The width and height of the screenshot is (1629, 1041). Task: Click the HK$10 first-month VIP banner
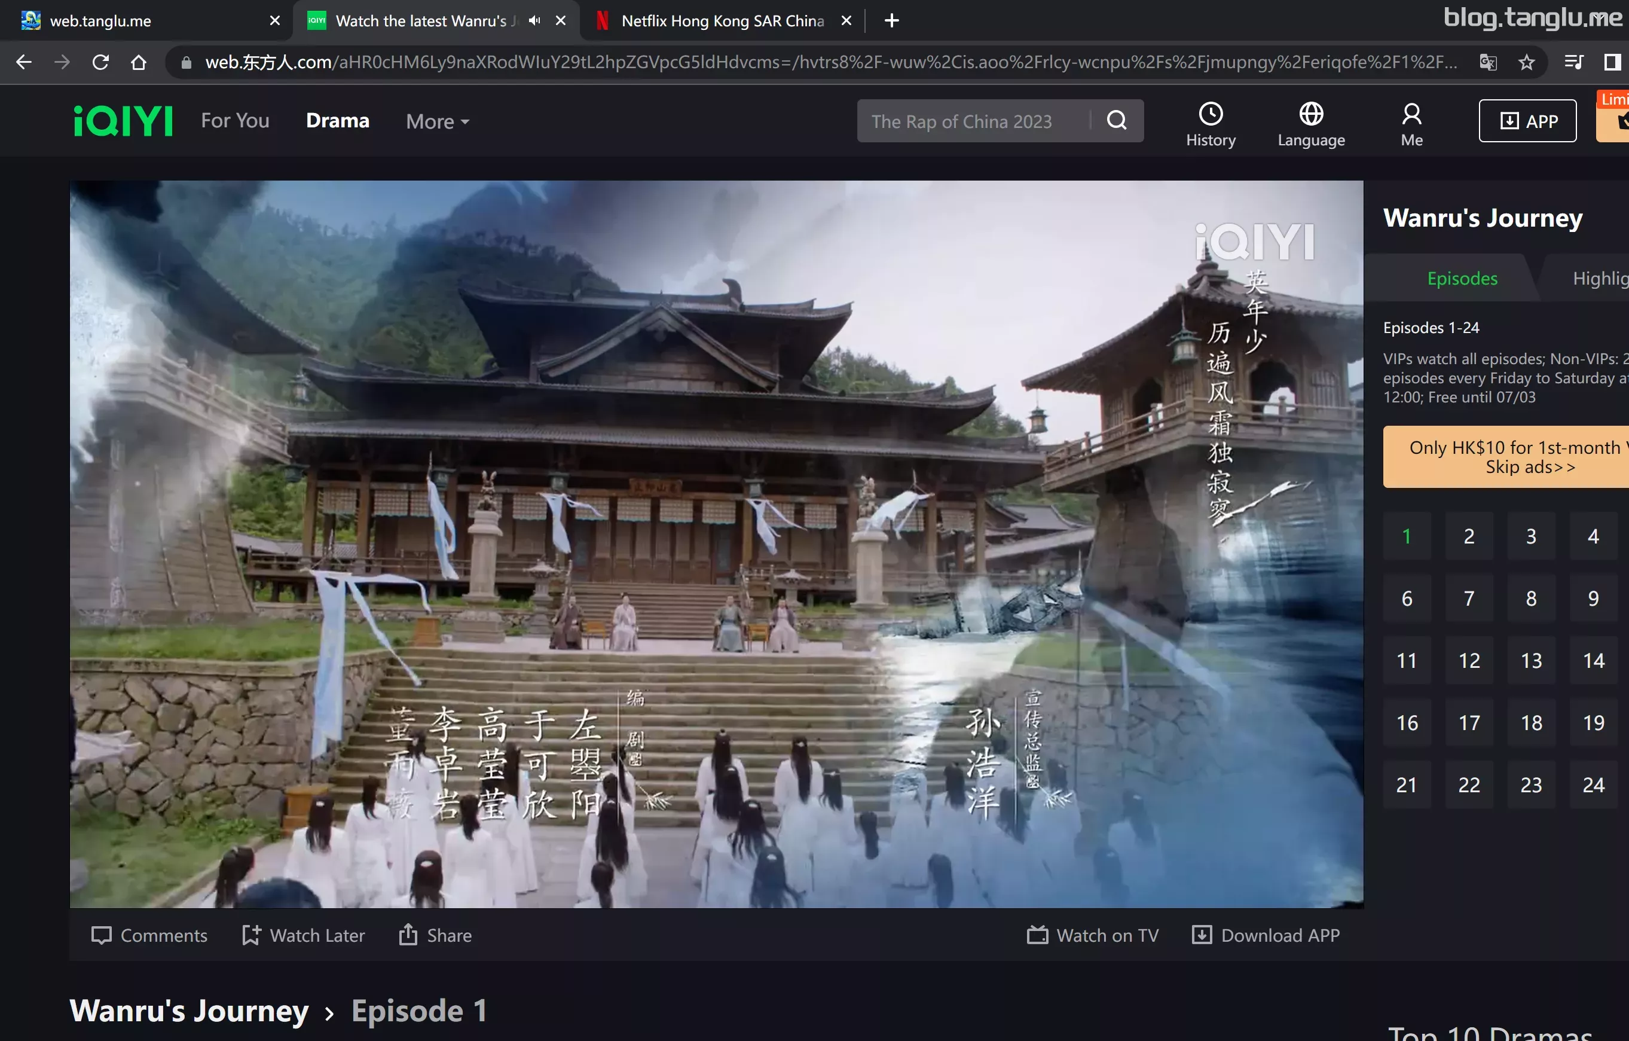pos(1506,457)
